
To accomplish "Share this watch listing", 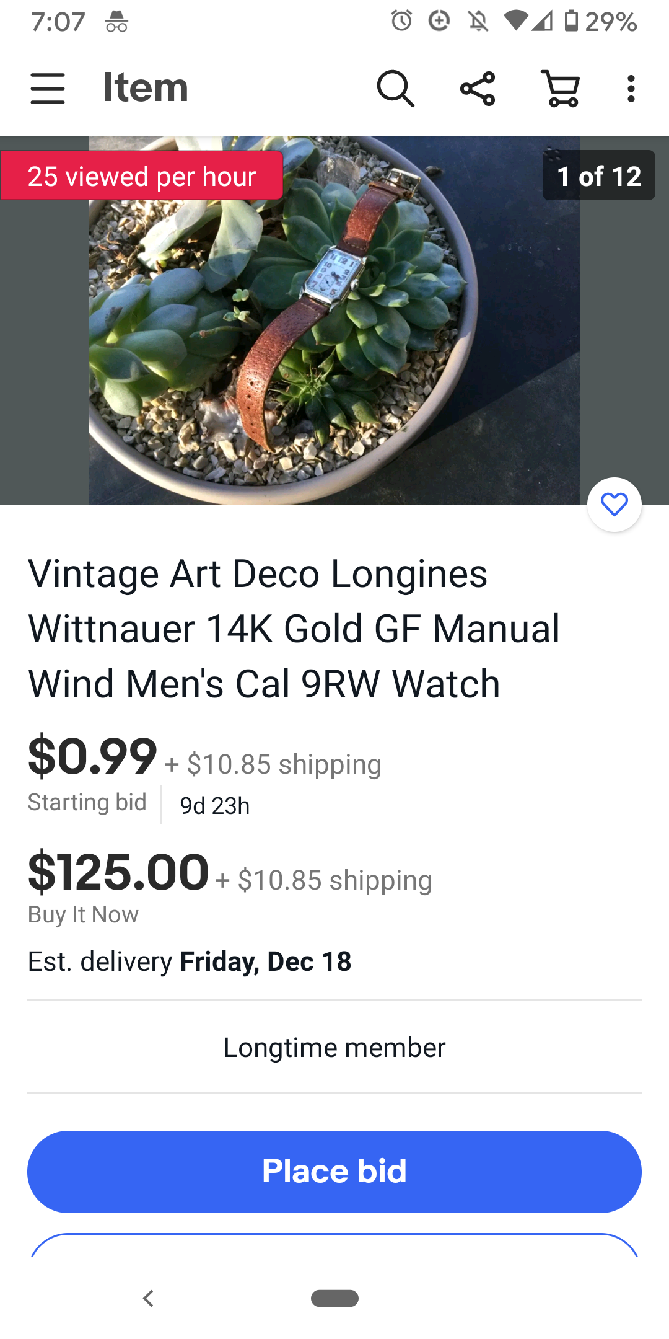I will (478, 88).
